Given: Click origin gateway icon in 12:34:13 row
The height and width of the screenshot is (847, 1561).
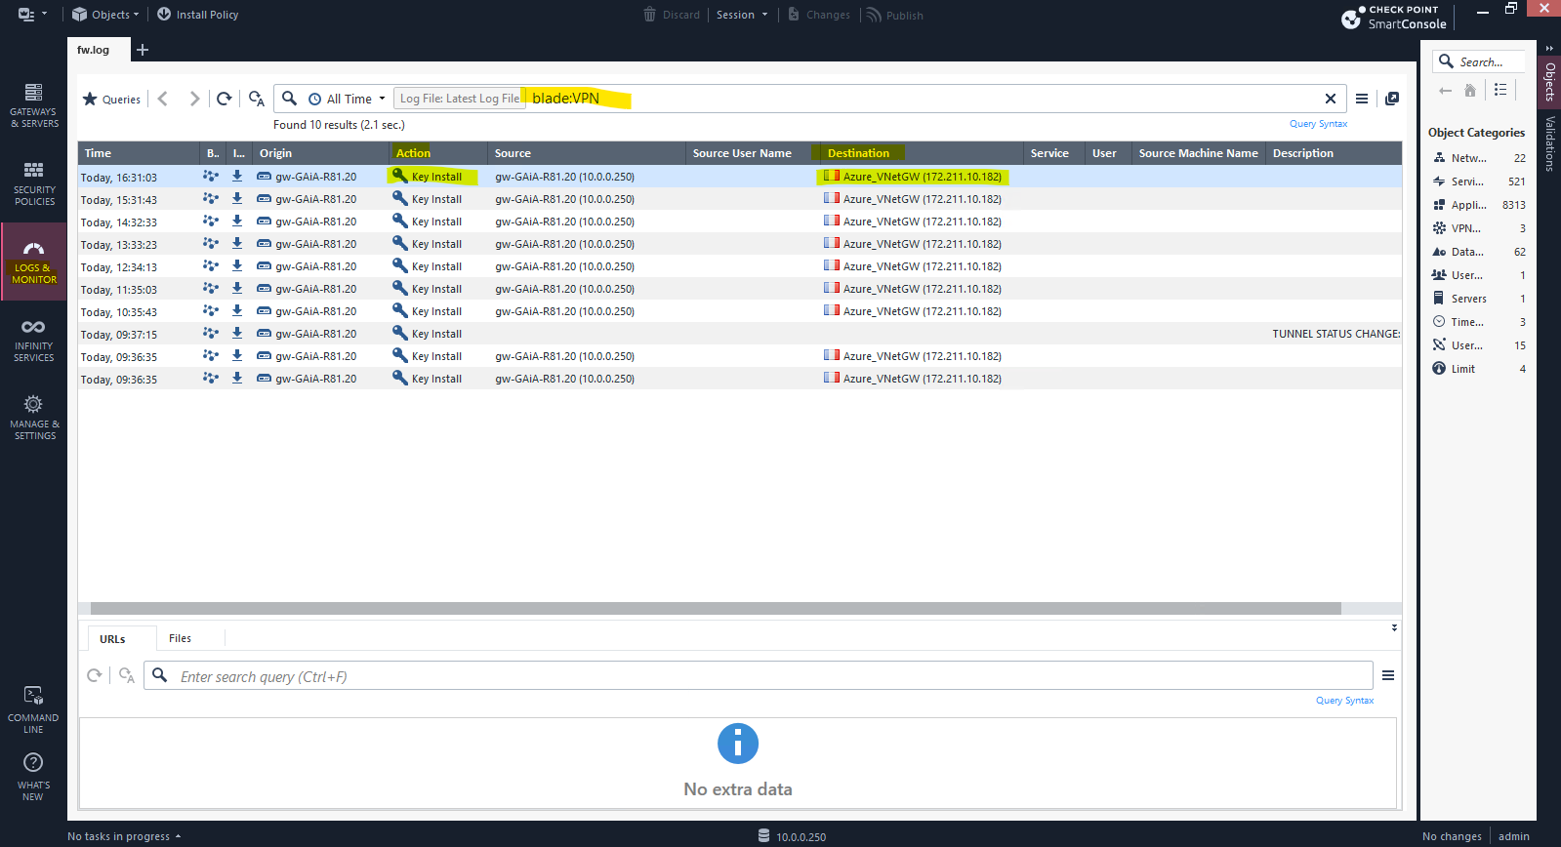Looking at the screenshot, I should coord(264,266).
